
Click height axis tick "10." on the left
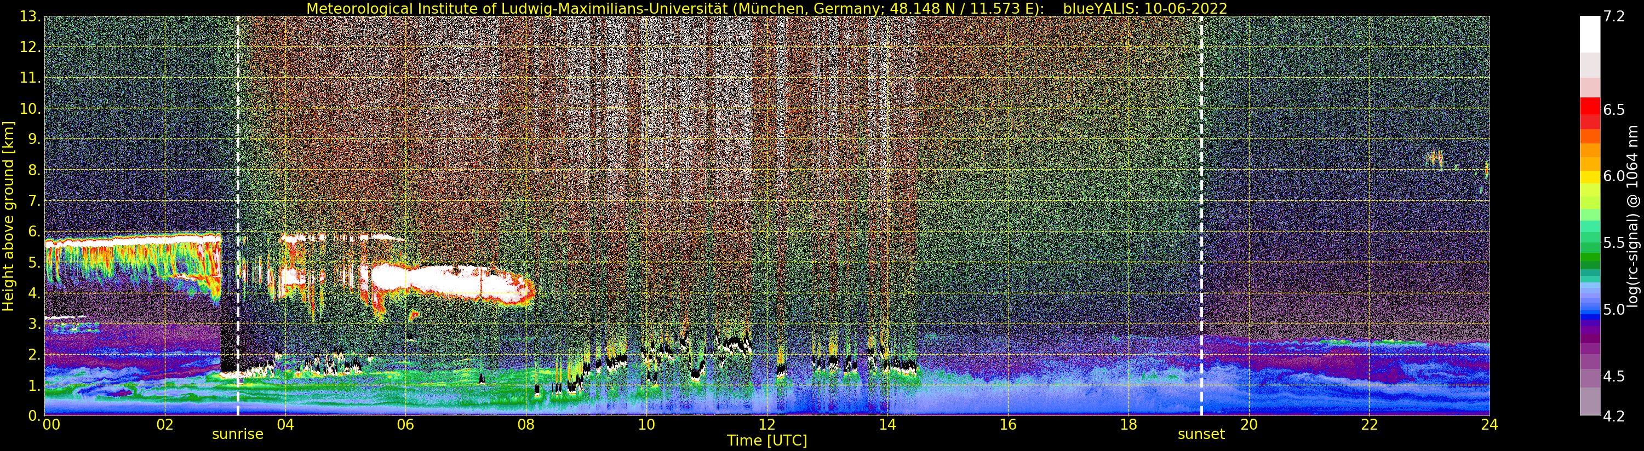click(31, 108)
